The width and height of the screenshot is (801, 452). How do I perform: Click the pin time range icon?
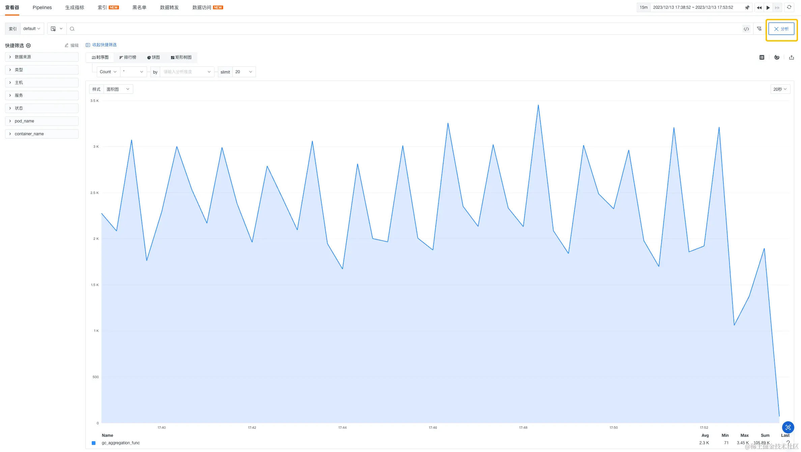(x=747, y=7)
